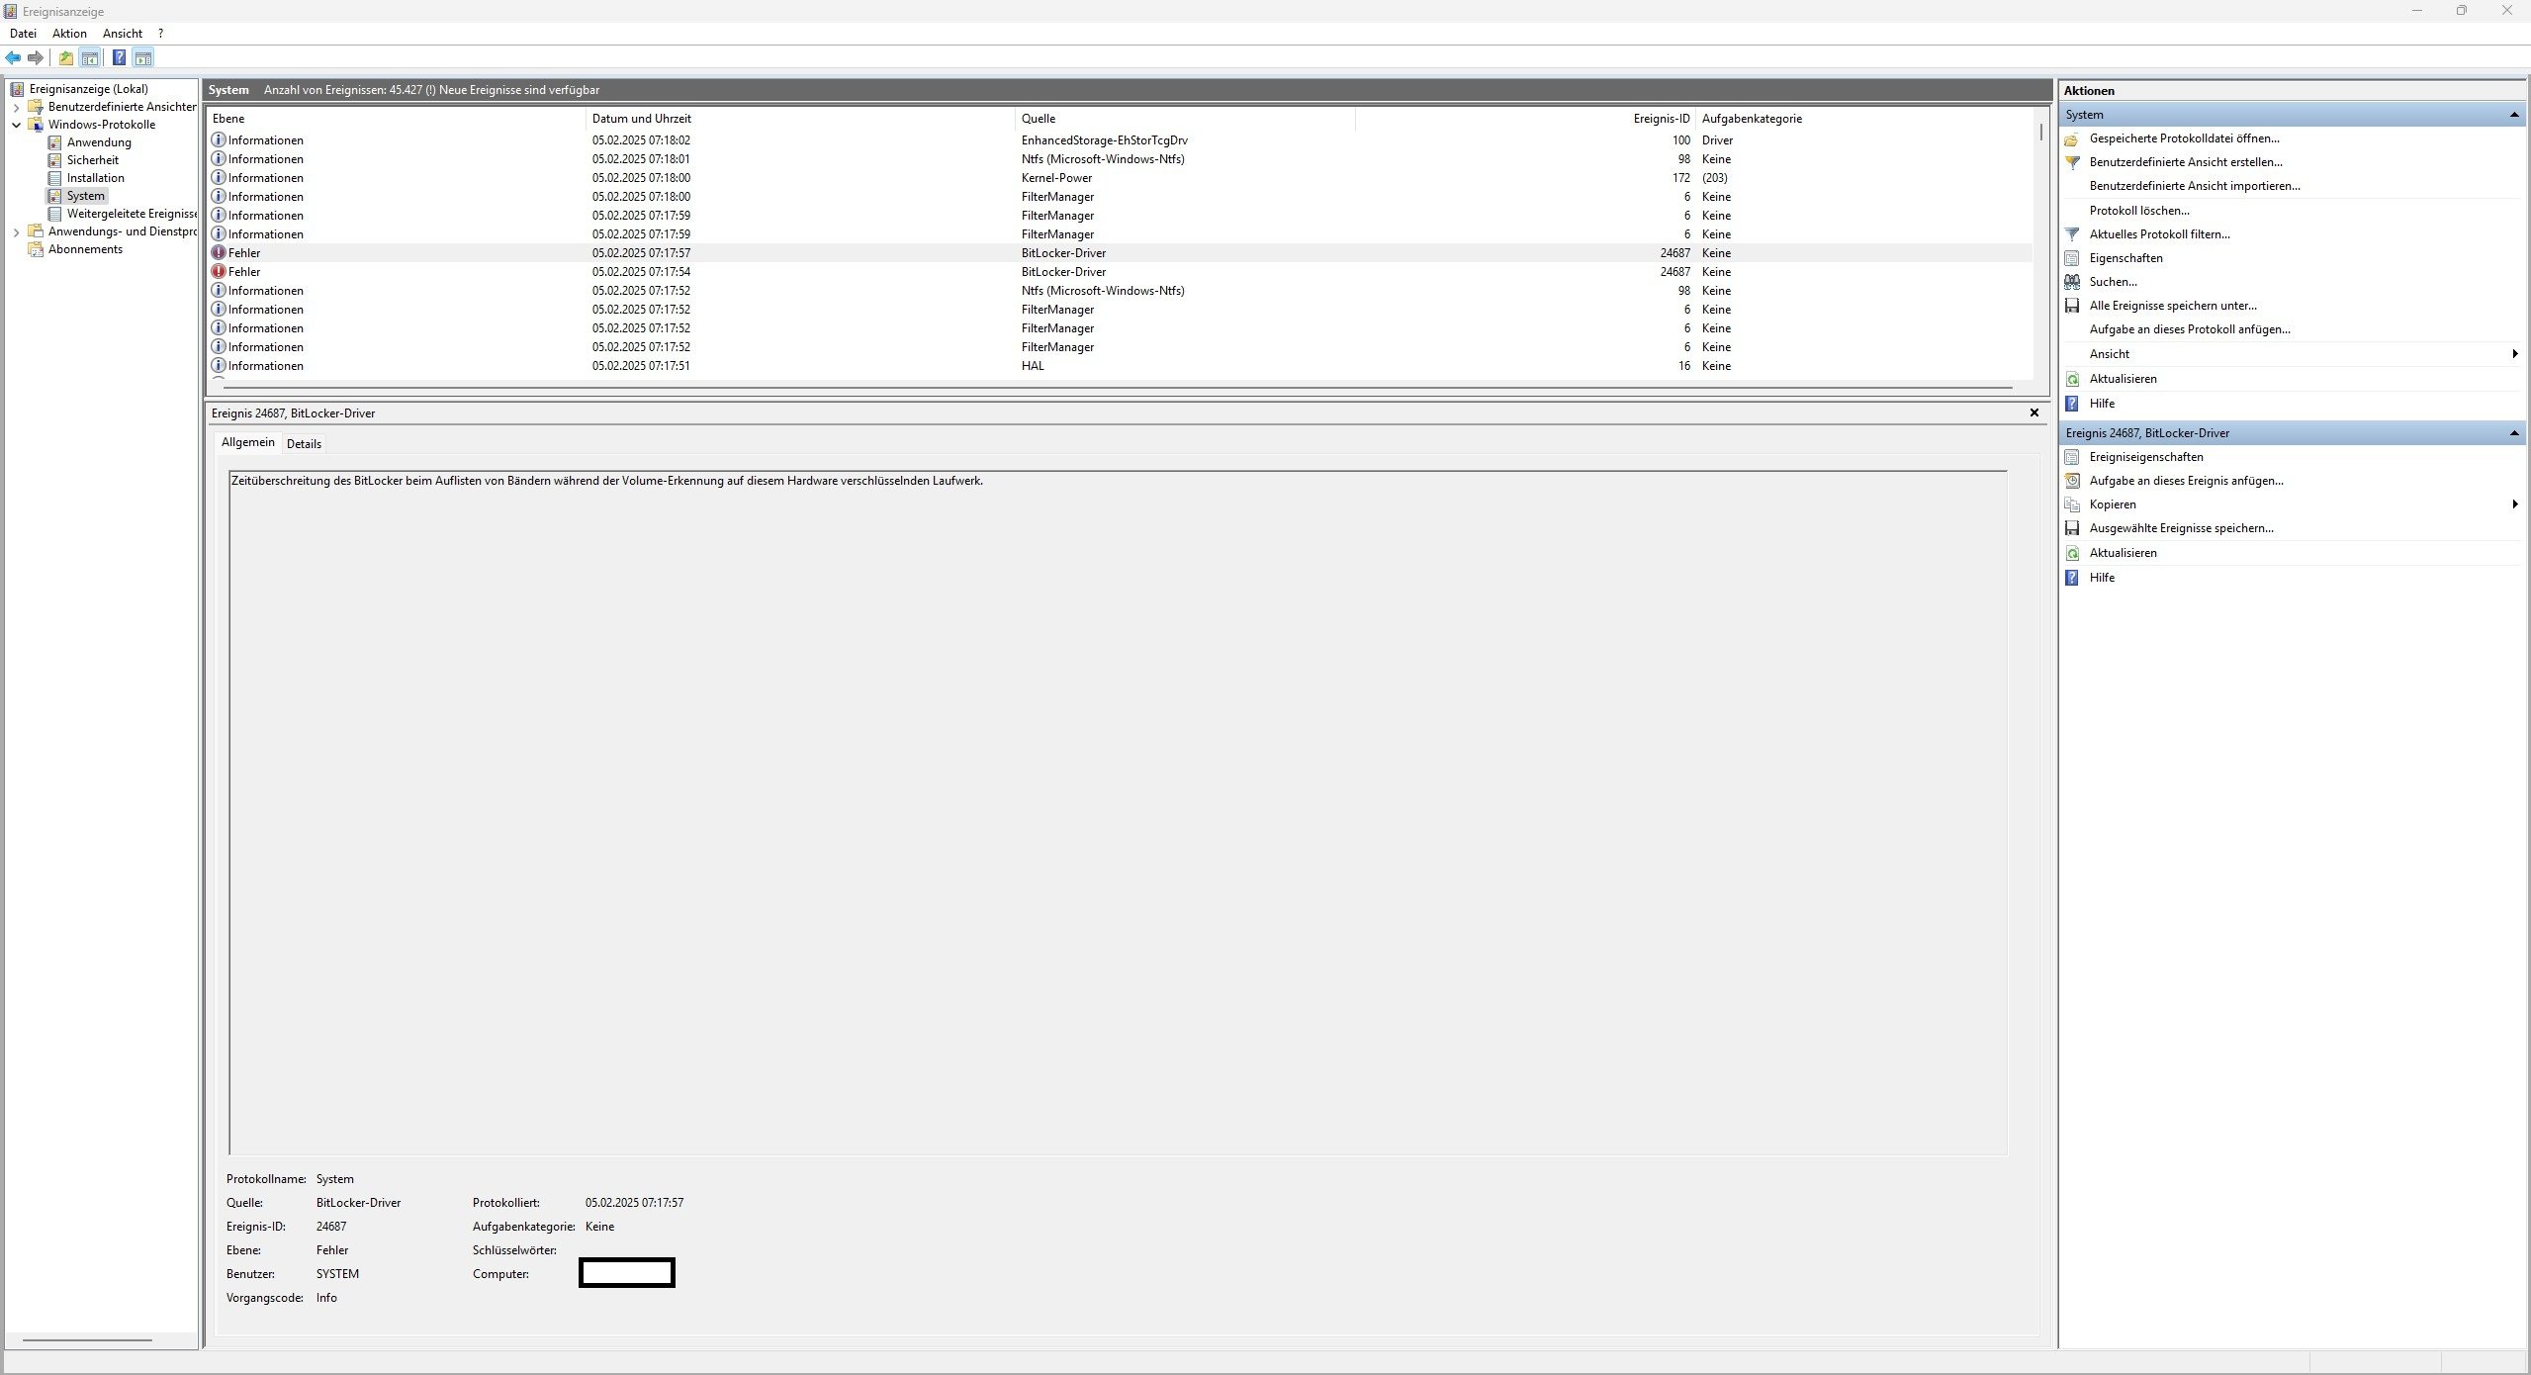
Task: Click Alle Ereignisse speichern unter... action
Action: coord(2172,306)
